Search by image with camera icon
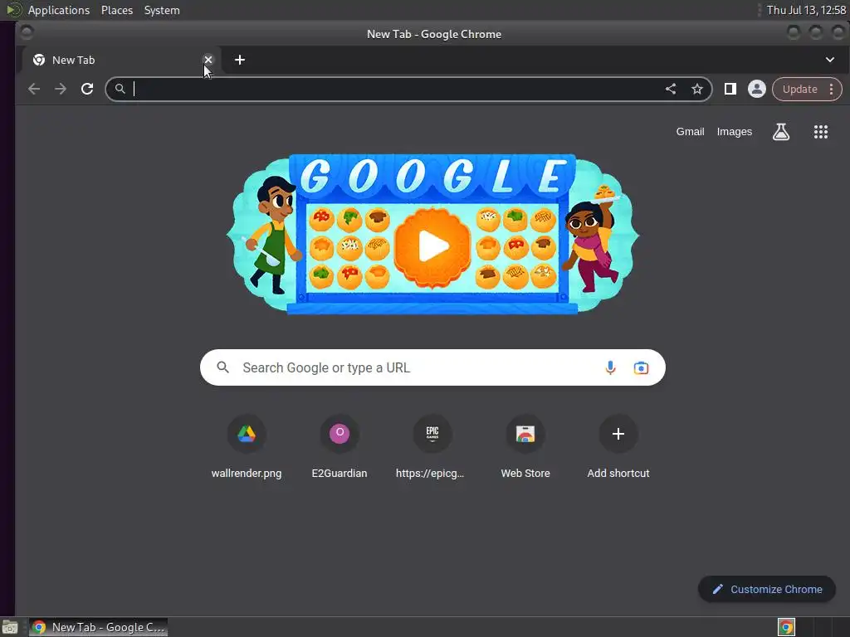Viewport: 850px width, 637px height. 642,367
